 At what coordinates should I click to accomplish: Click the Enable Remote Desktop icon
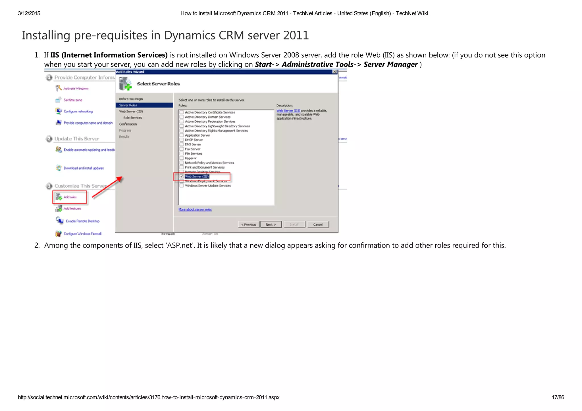click(x=60, y=221)
